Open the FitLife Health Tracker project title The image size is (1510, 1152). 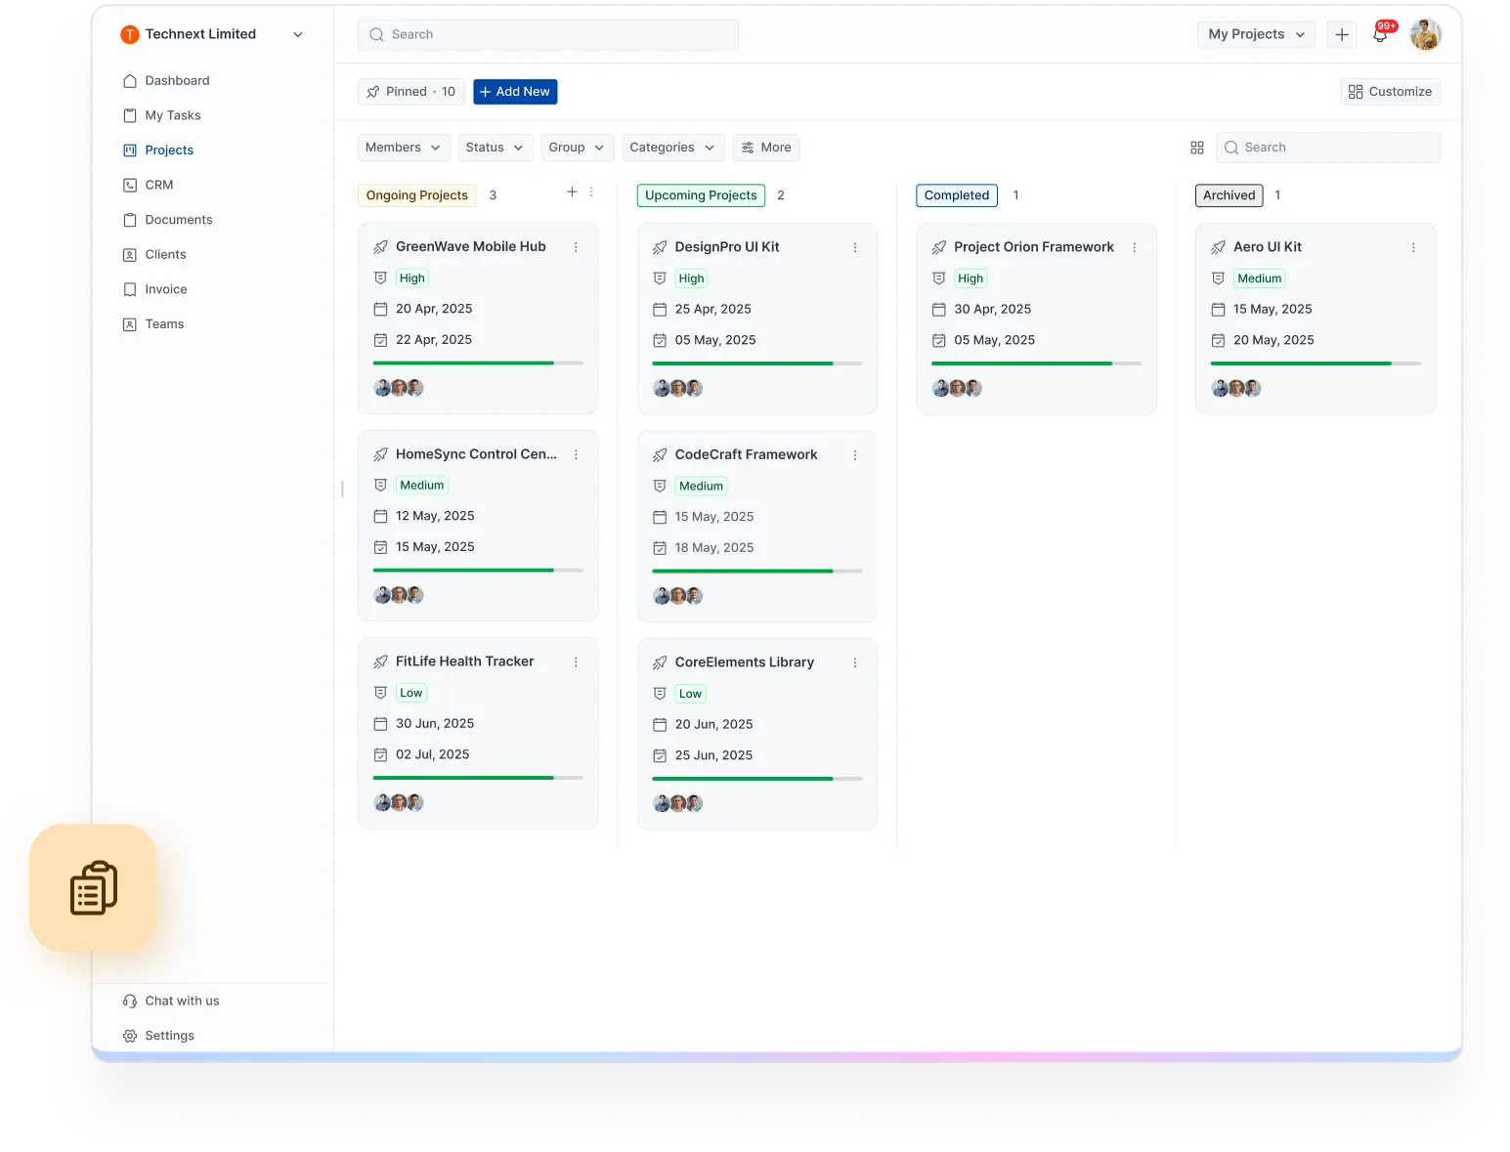(x=465, y=661)
